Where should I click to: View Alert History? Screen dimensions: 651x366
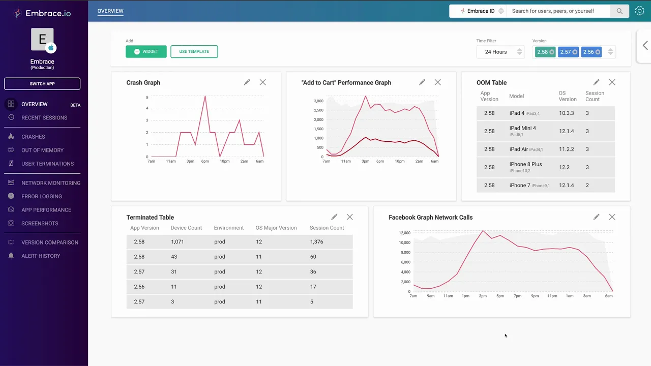coord(41,256)
